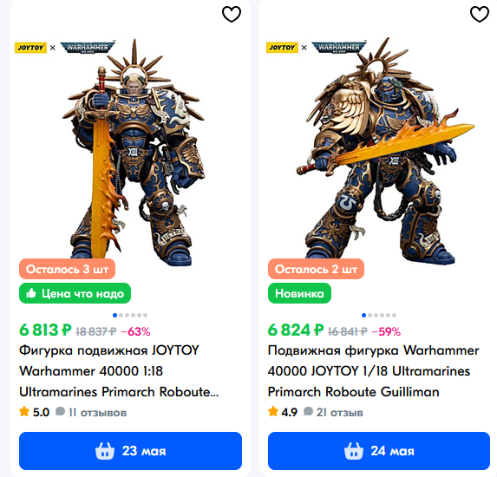Click the 'Осталось 2 шт' stock badge

(316, 269)
